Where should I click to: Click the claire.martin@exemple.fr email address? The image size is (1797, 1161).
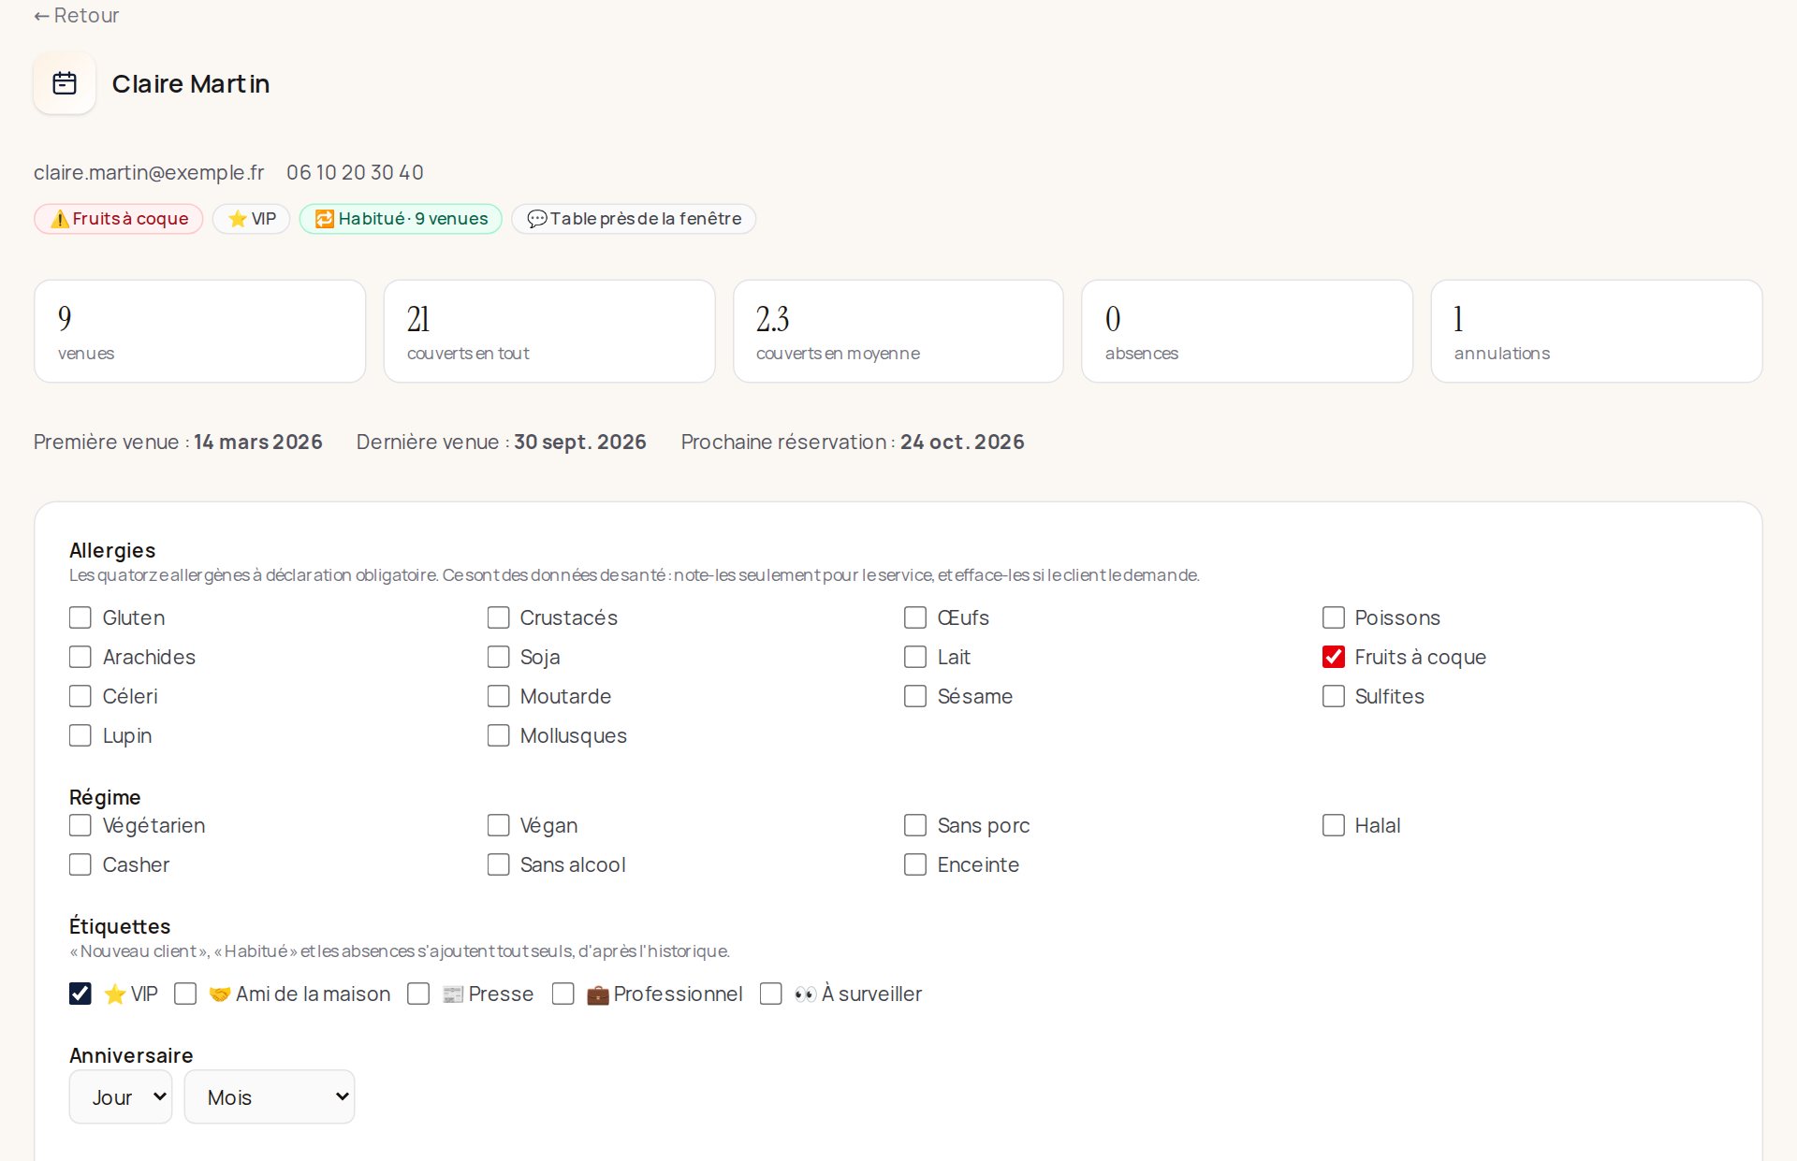[149, 172]
